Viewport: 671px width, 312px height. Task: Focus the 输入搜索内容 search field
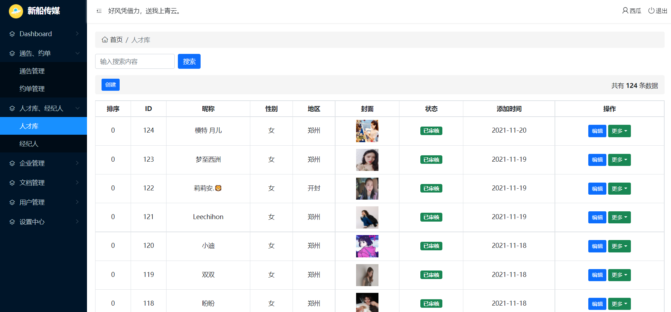click(x=135, y=61)
